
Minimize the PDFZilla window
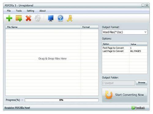143,5
